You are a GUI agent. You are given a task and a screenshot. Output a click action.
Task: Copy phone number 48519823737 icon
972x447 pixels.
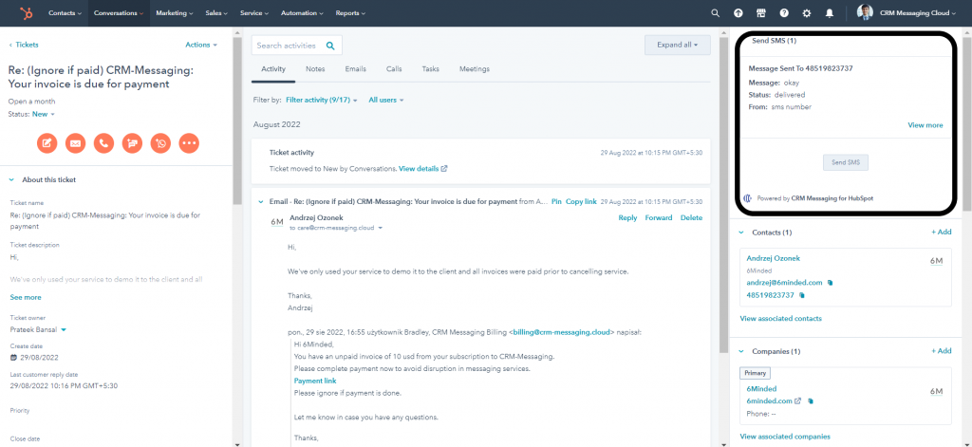pyautogui.click(x=801, y=296)
